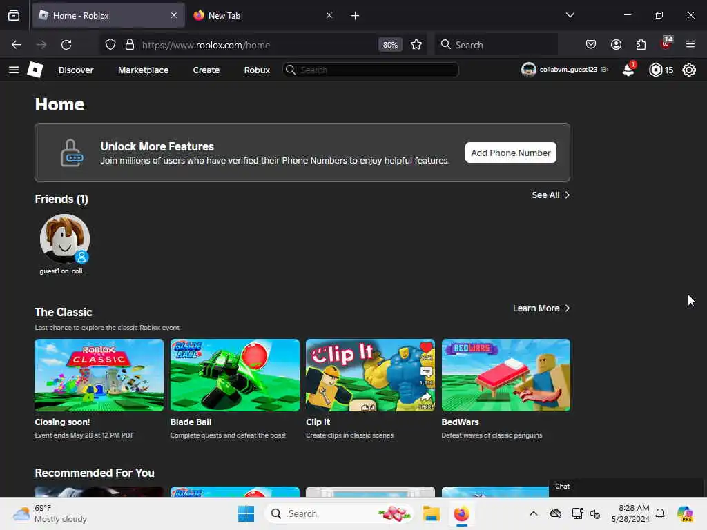Open the Save to Pocket icon
Image resolution: width=707 pixels, height=530 pixels.
591,45
